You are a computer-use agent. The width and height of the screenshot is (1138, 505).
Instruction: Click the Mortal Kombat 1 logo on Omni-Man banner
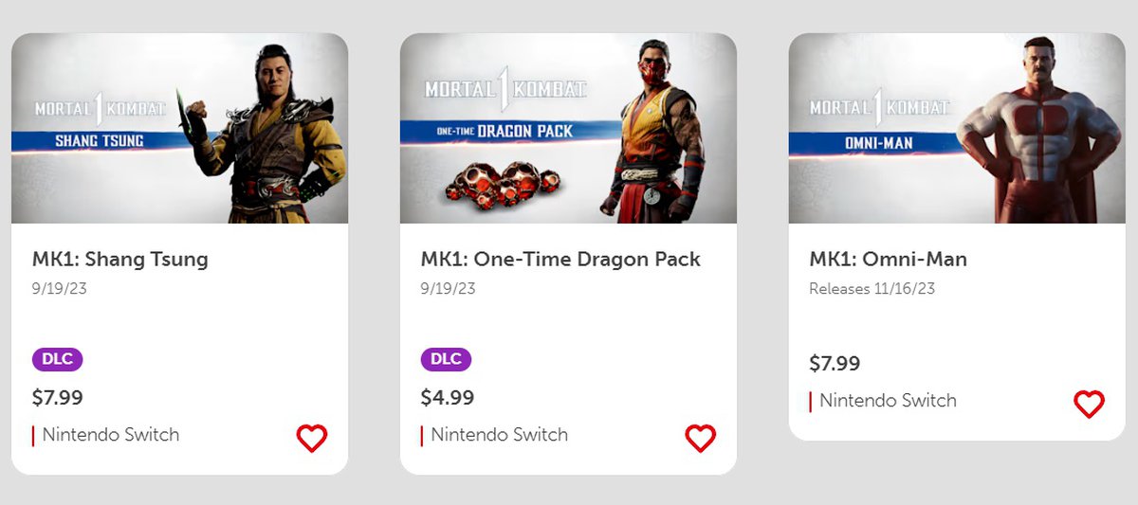click(879, 107)
